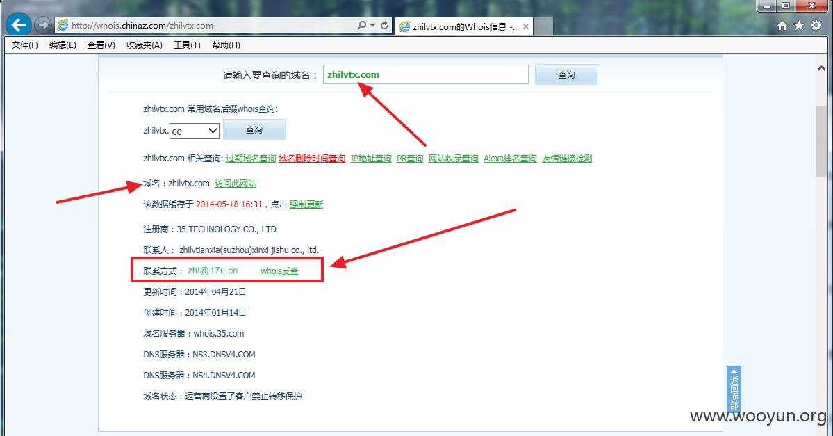
Task: Click the contact name zhilvtianxia(suzhou)xinxi jishu text
Action: click(x=249, y=250)
